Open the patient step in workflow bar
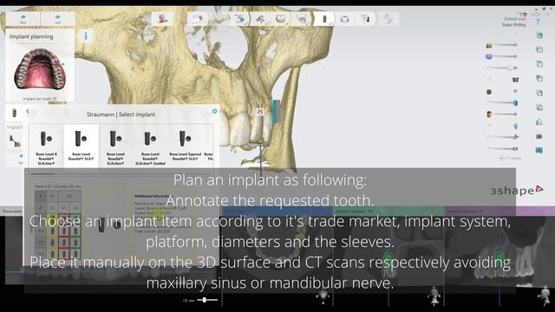Viewport: 555px width, 312px height. click(x=162, y=19)
